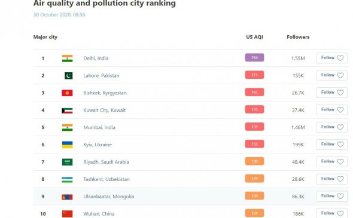Click the Pakistan flag icon beside Lahore

[68, 76]
